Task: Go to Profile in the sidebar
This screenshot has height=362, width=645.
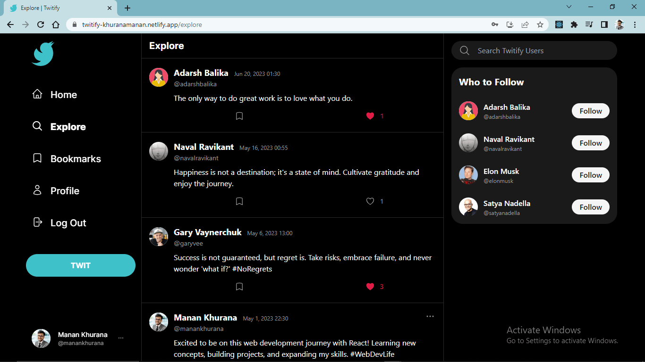Action: tap(56, 191)
